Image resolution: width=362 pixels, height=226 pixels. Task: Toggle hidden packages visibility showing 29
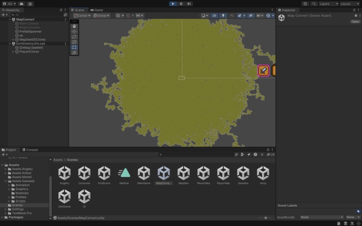click(x=270, y=155)
